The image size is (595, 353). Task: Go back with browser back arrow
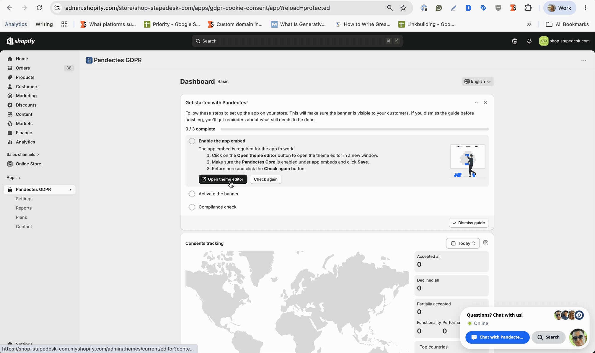point(9,8)
